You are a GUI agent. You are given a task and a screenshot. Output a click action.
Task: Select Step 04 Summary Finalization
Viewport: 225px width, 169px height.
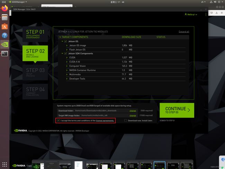tap(35, 92)
